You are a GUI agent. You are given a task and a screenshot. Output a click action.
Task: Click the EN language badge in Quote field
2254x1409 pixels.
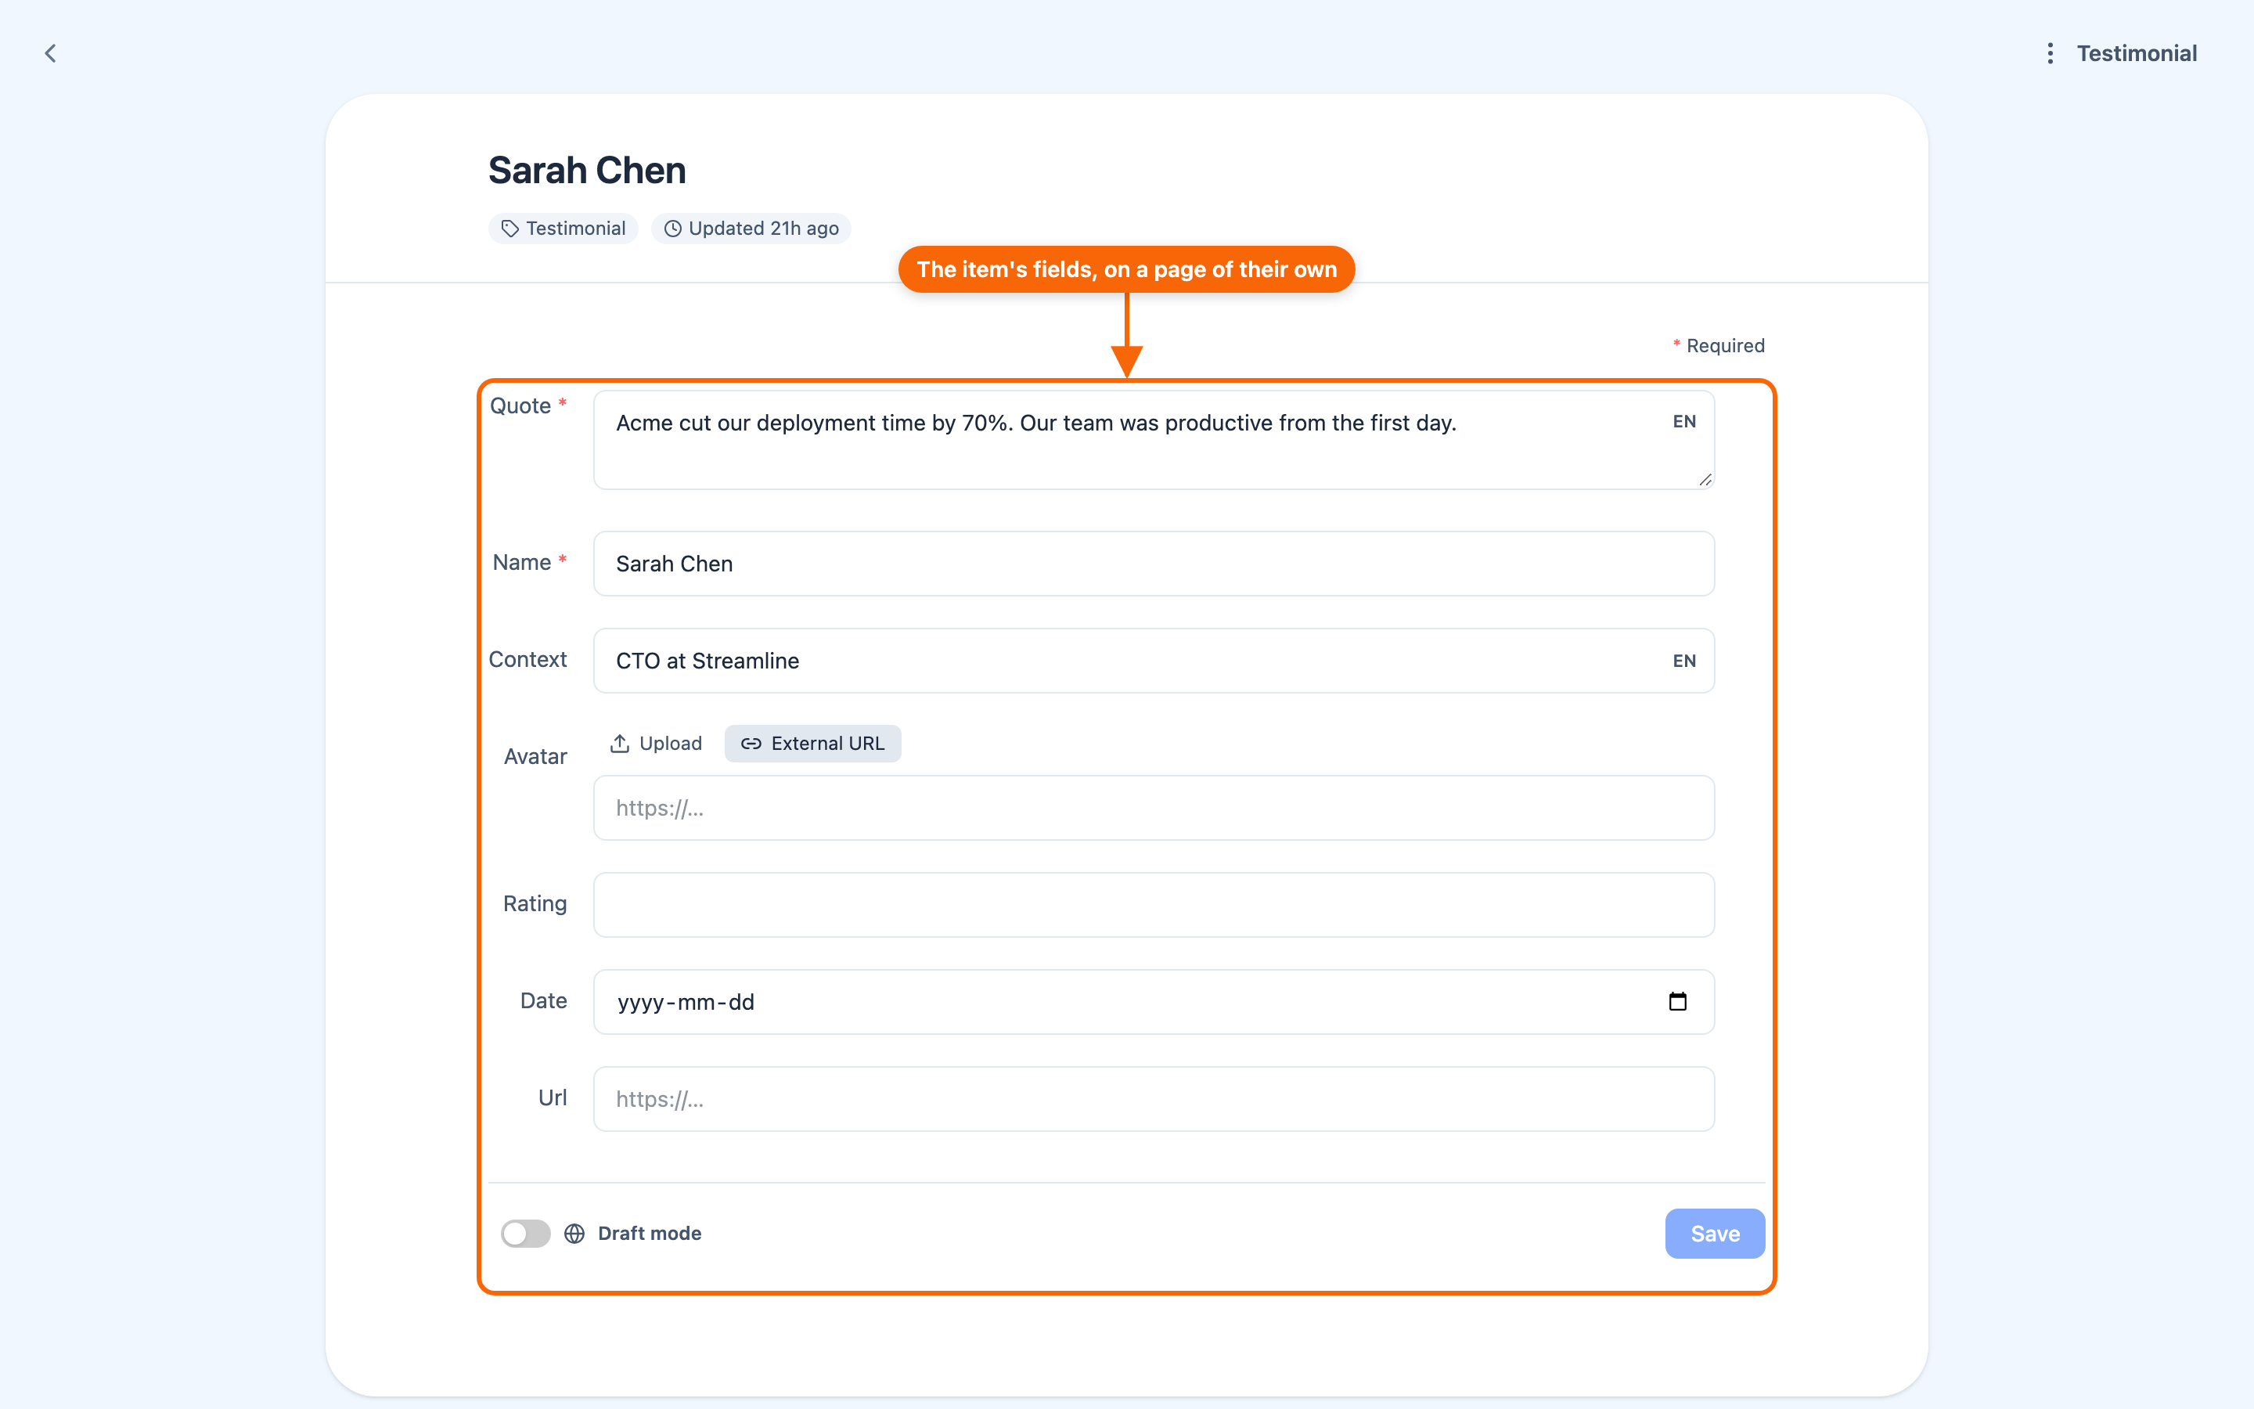(1684, 421)
